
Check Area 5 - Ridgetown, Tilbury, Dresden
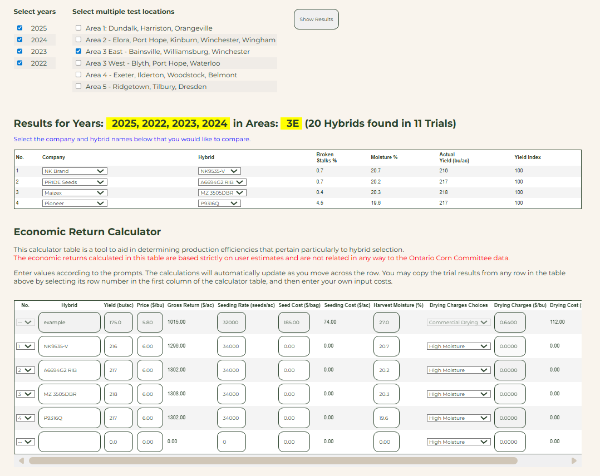[78, 86]
